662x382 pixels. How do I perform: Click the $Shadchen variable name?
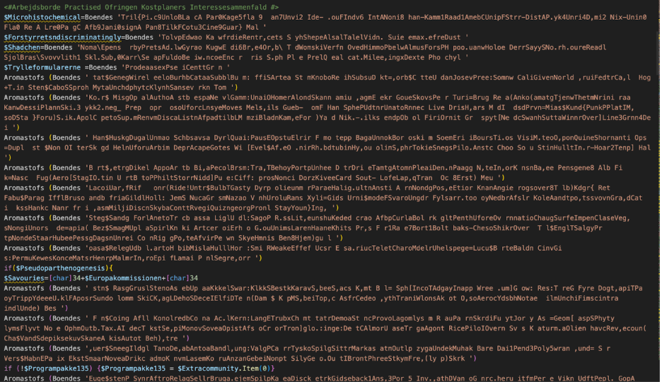point(22,47)
